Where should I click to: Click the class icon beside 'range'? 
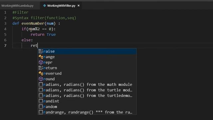[41, 57]
